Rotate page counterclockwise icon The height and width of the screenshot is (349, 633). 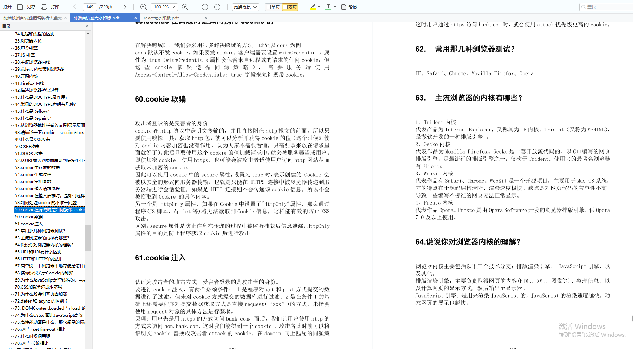click(x=205, y=7)
